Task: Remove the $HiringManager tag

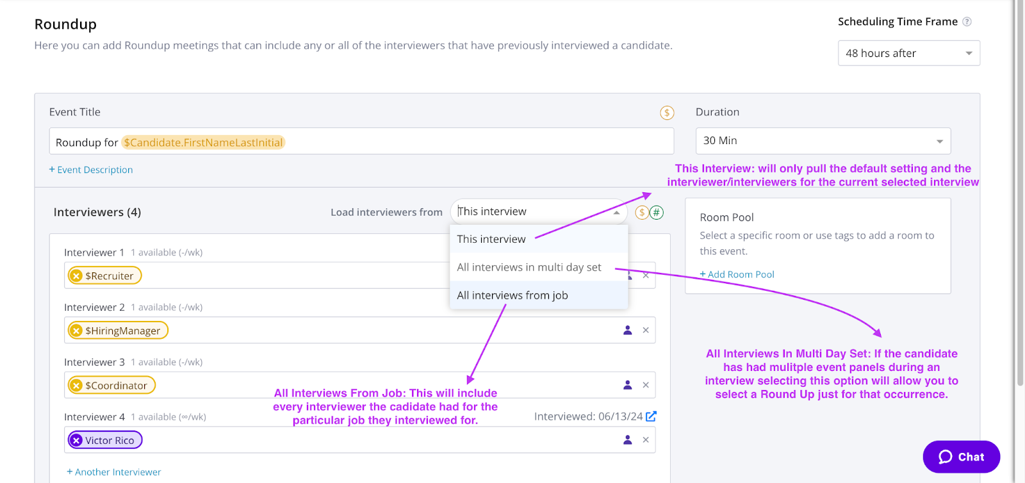Action: click(77, 331)
